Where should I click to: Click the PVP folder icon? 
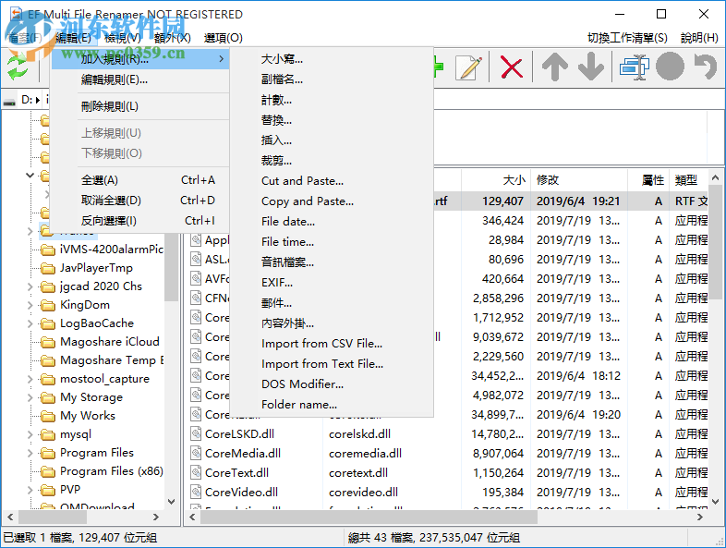point(48,490)
